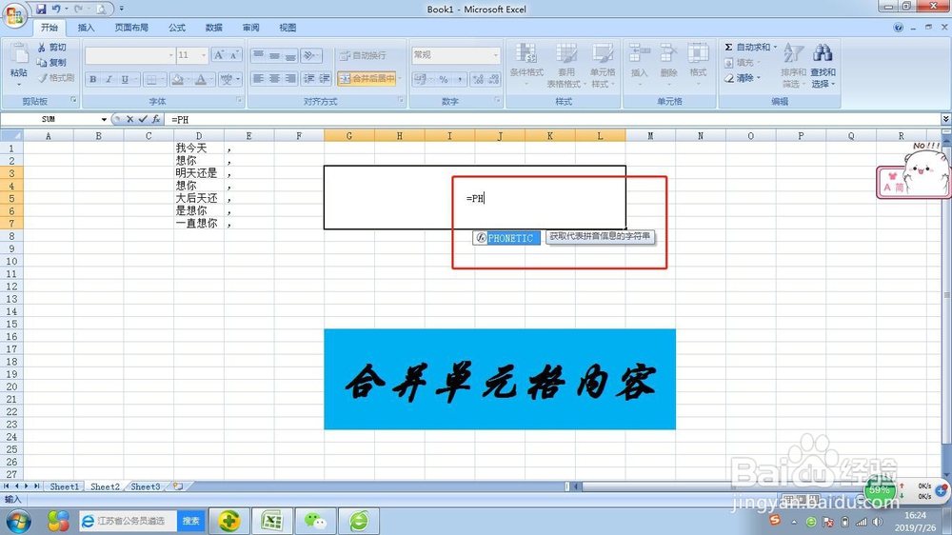The height and width of the screenshot is (535, 952).
Task: Click insert new worksheet tab icon
Action: click(x=178, y=486)
